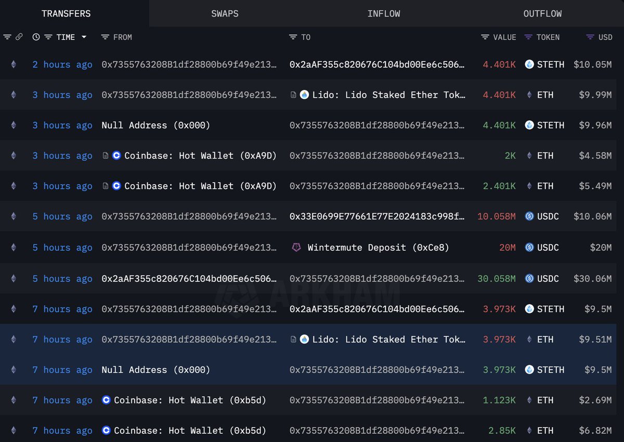Select the OUTFLOW tab

[542, 14]
